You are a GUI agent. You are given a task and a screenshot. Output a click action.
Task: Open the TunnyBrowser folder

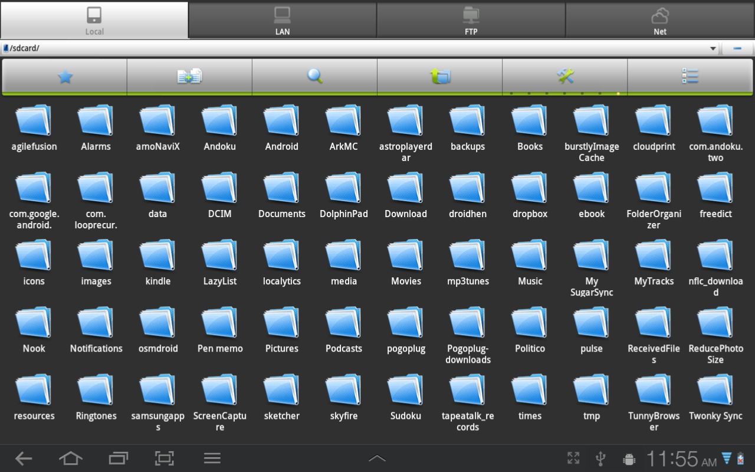[x=654, y=402]
